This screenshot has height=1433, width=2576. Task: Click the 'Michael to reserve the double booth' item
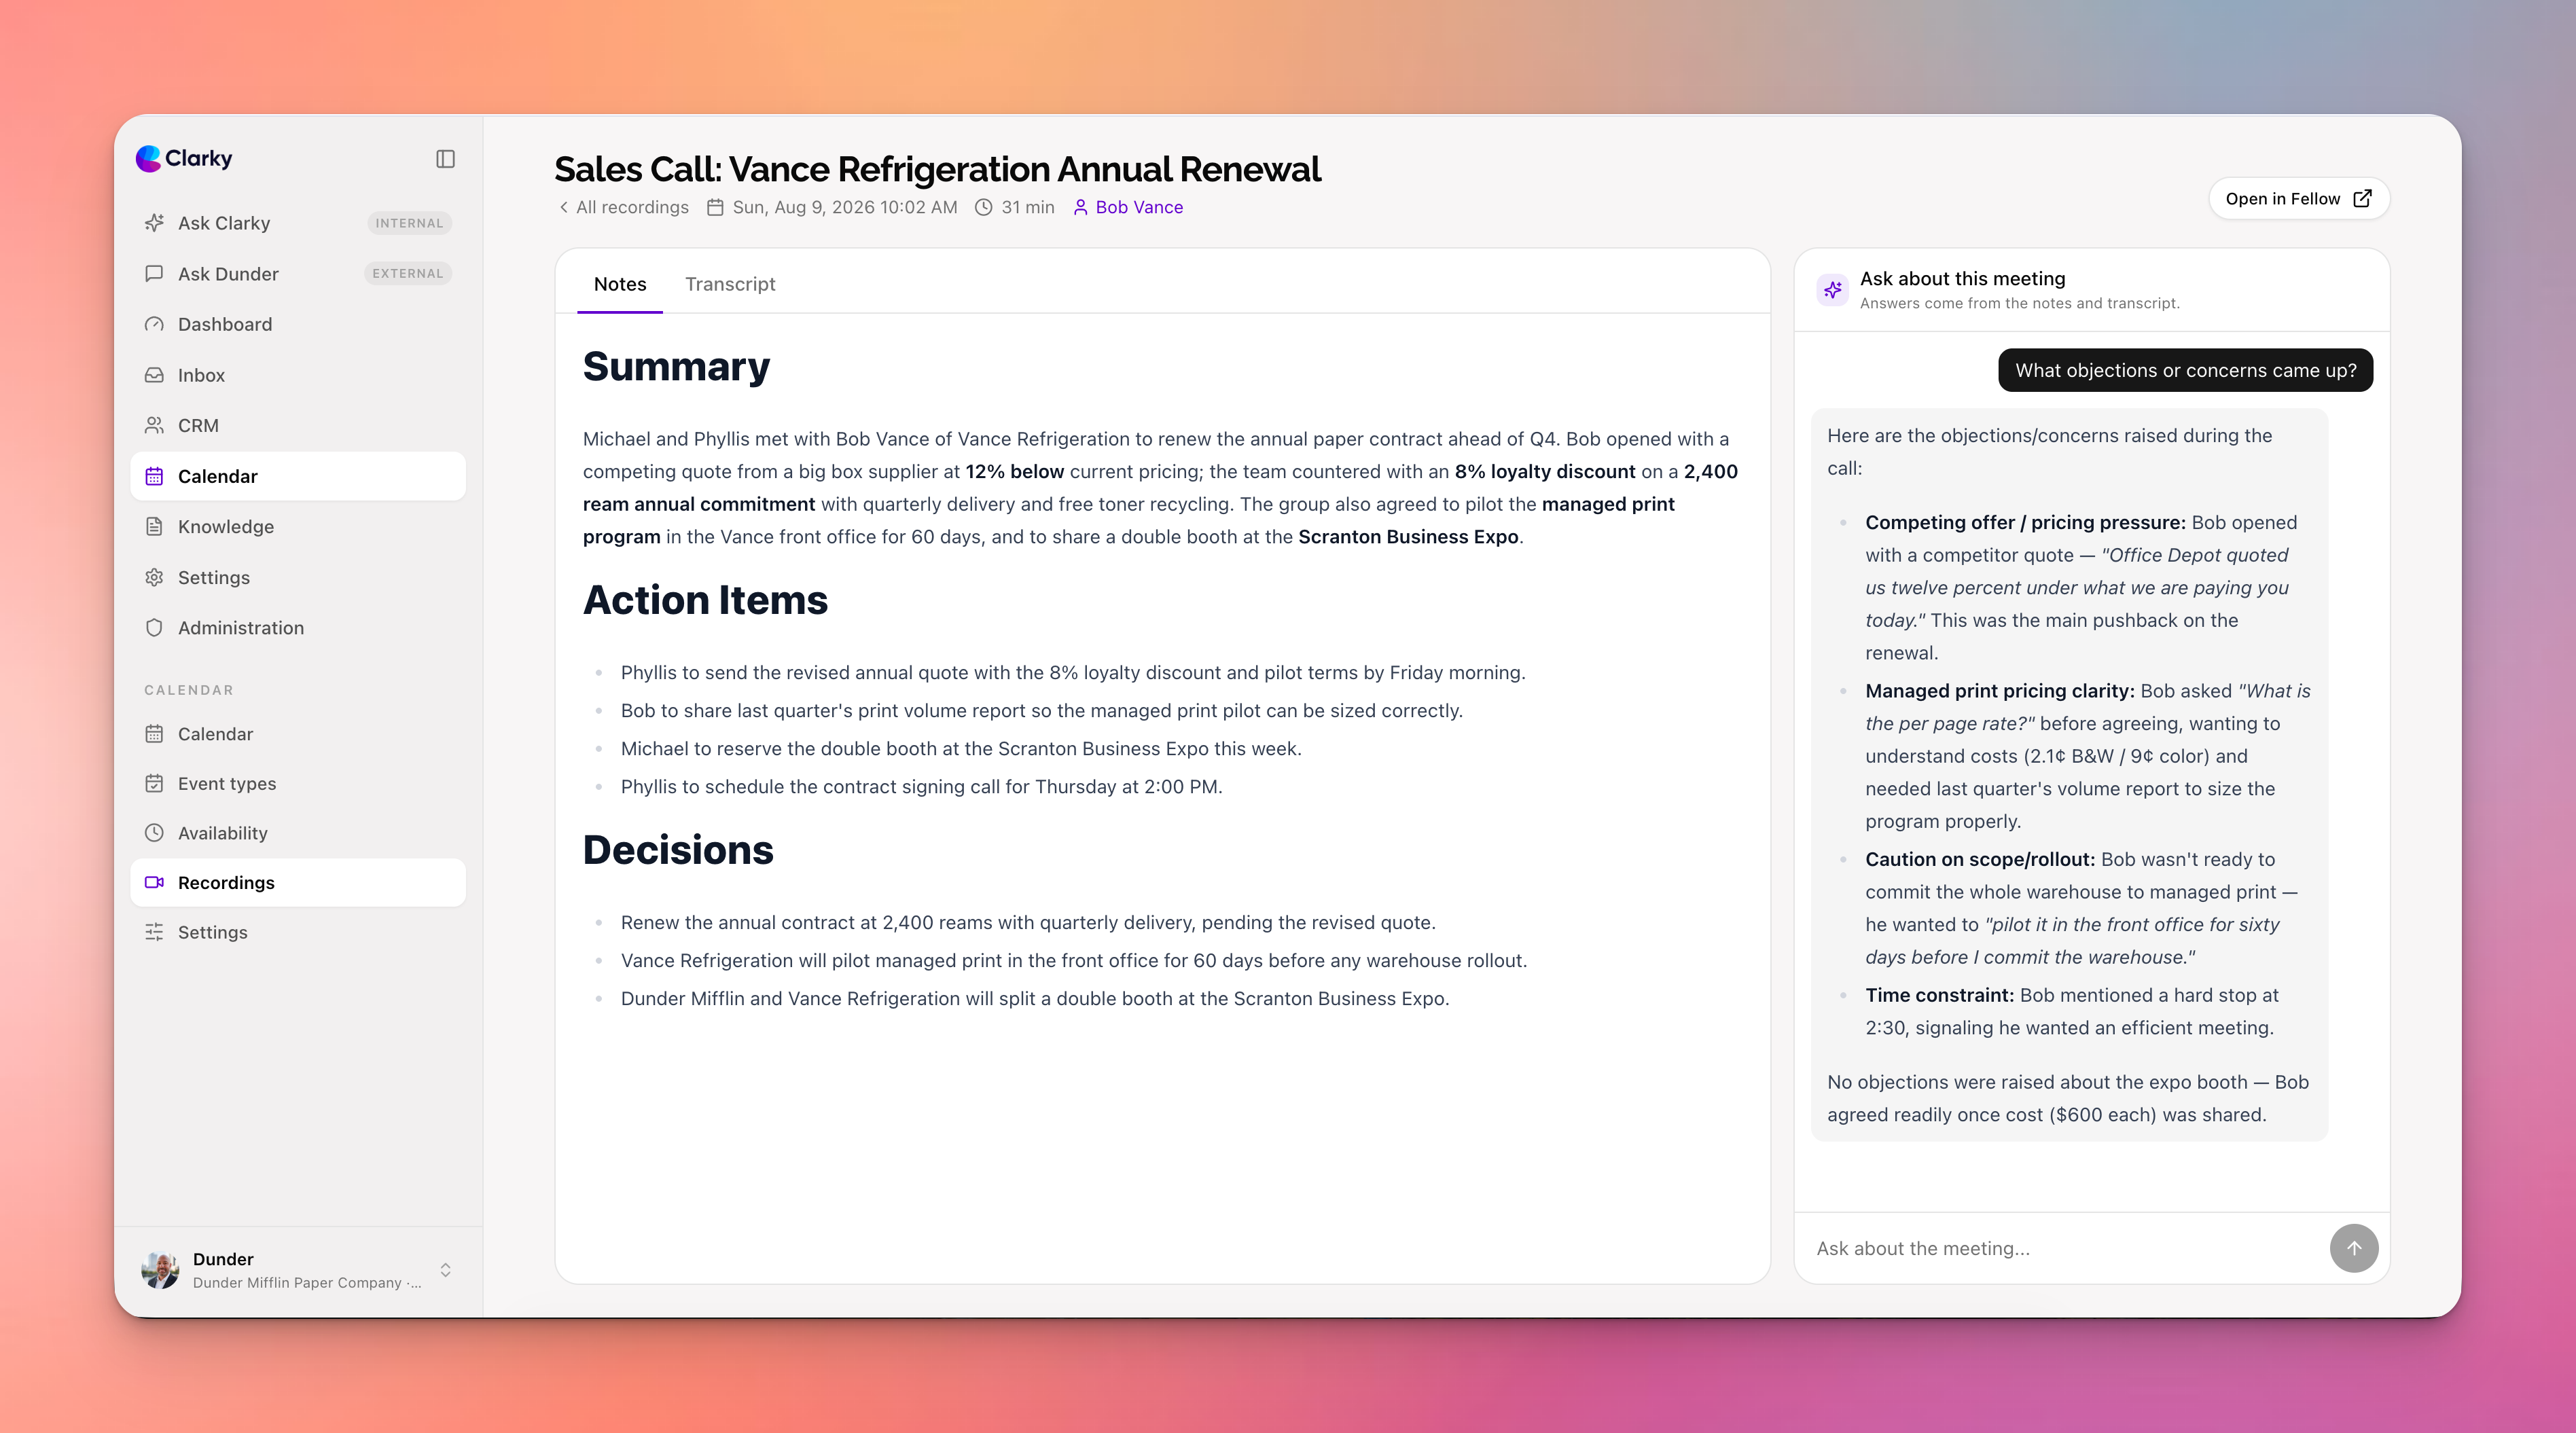click(961, 748)
